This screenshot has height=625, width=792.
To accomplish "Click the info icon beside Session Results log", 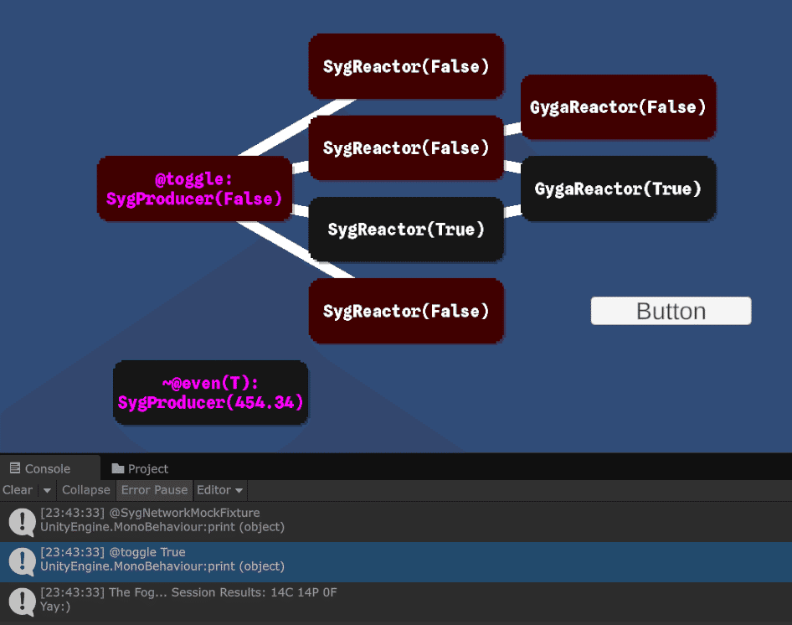I will click(x=22, y=602).
